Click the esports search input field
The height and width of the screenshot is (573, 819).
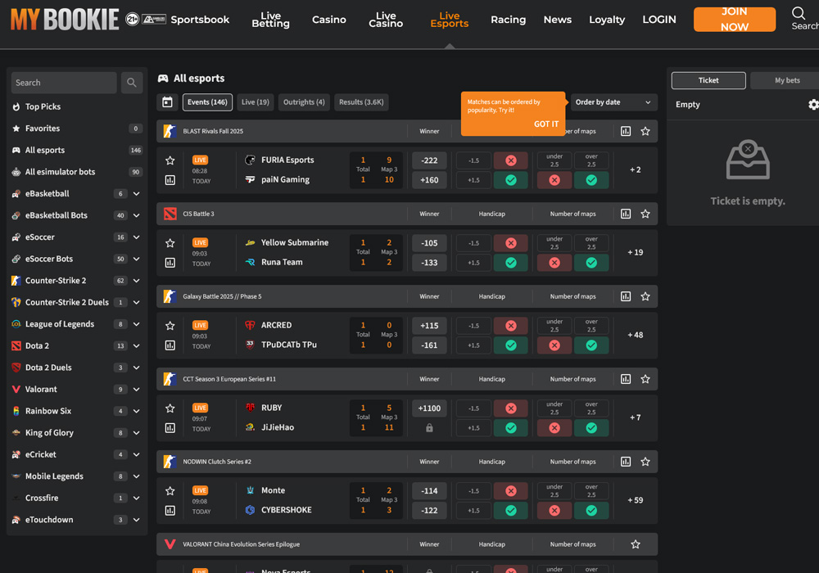[63, 83]
